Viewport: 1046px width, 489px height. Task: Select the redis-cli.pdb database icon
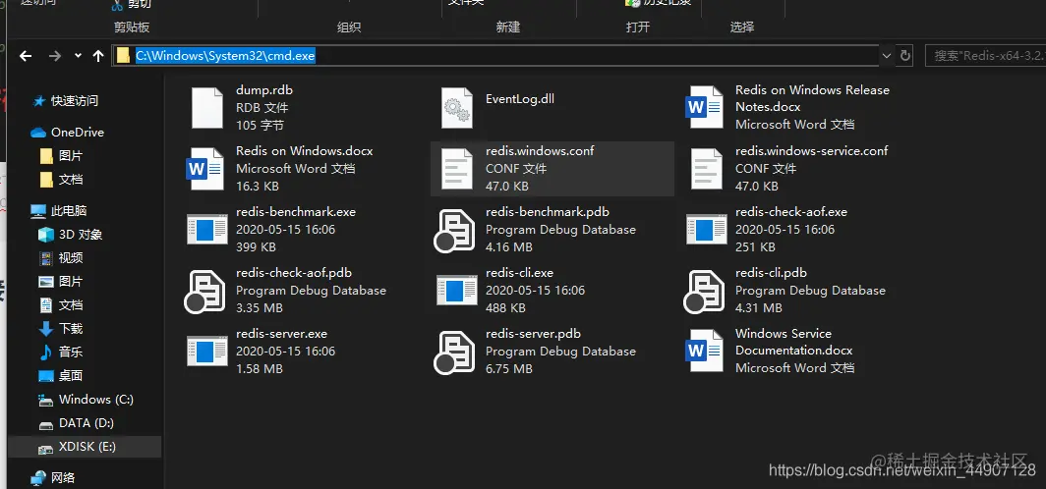tap(705, 291)
